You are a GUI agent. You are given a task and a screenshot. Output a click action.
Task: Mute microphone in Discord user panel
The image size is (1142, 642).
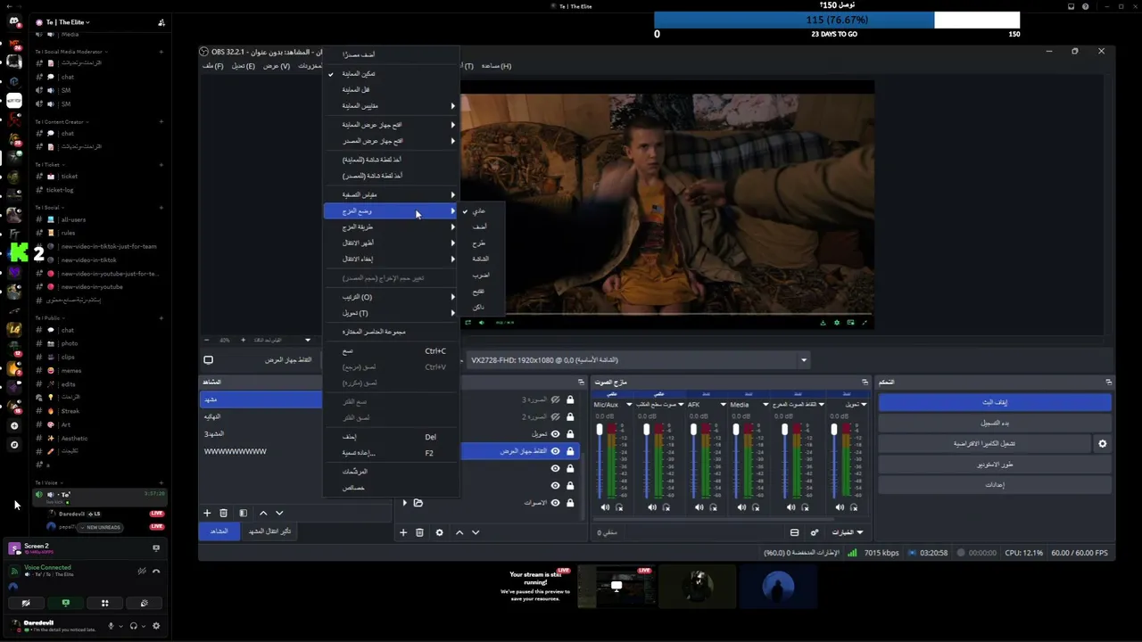tap(111, 626)
